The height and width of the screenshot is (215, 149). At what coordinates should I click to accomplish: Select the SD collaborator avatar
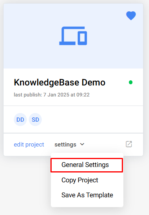click(35, 120)
